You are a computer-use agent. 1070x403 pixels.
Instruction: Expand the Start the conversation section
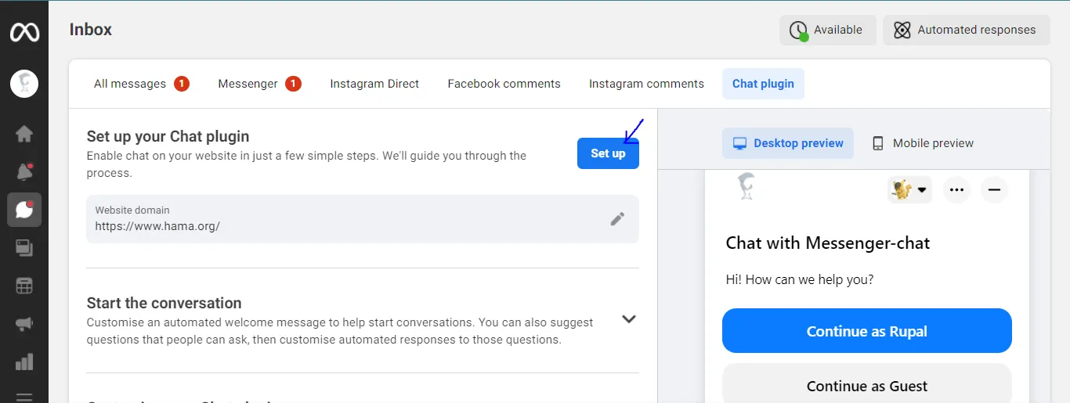(628, 319)
